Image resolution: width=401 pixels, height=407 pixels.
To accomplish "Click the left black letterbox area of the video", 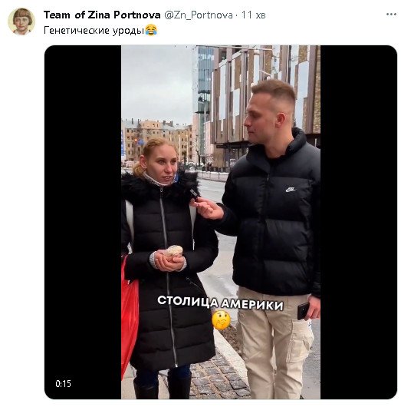I will pyautogui.click(x=83, y=222).
